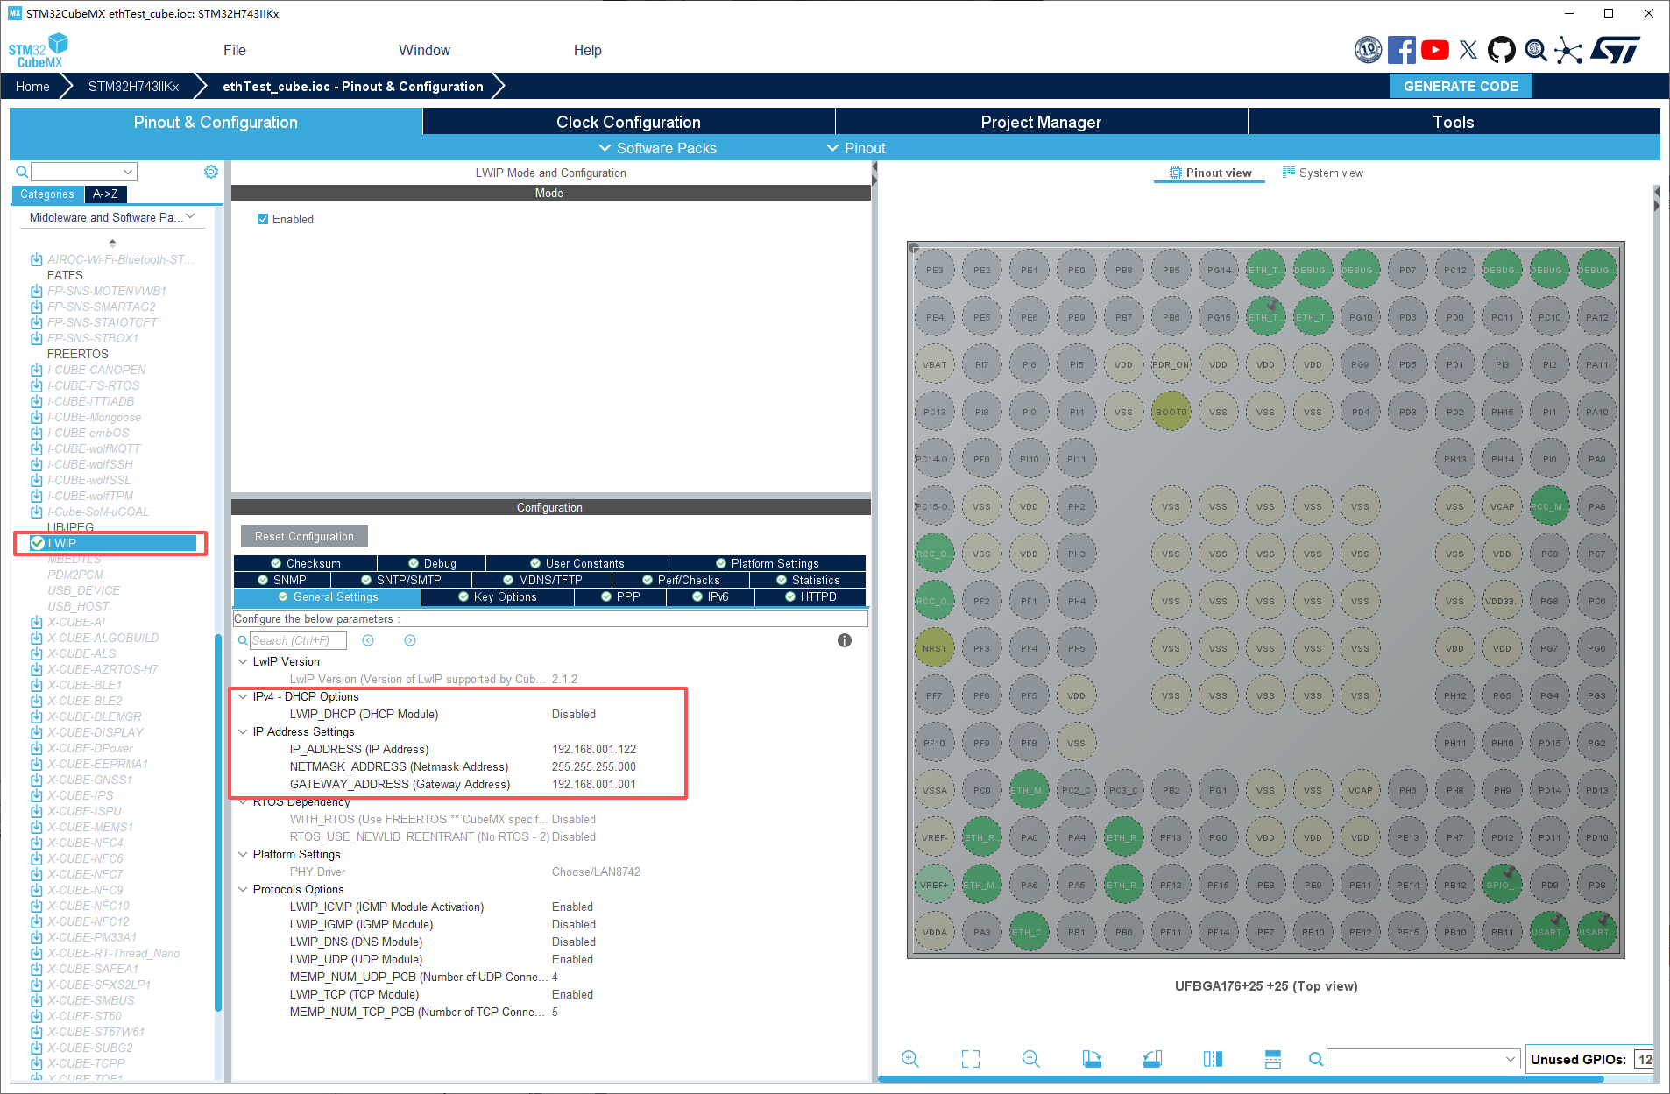This screenshot has height=1094, width=1670.
Task: Flip chip view horizontally
Action: tap(1213, 1059)
